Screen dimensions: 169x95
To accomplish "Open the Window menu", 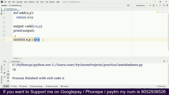I will pos(52,2).
